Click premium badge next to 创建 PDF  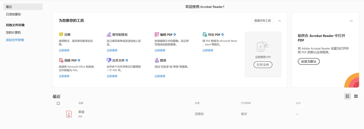(79, 60)
